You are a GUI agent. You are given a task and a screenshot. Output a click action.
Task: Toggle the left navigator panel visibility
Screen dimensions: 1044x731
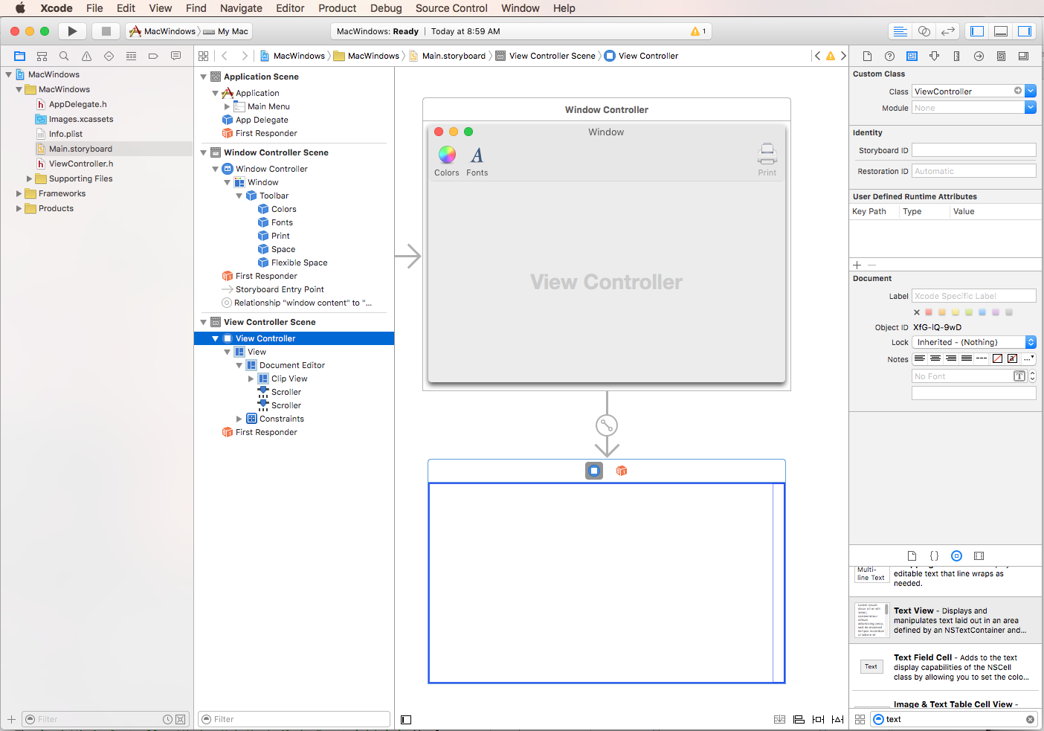(976, 30)
